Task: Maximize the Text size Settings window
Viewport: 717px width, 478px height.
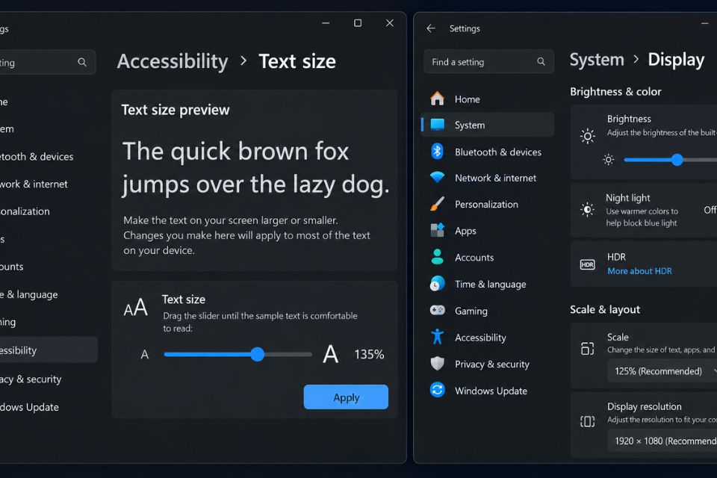Action: click(x=358, y=23)
